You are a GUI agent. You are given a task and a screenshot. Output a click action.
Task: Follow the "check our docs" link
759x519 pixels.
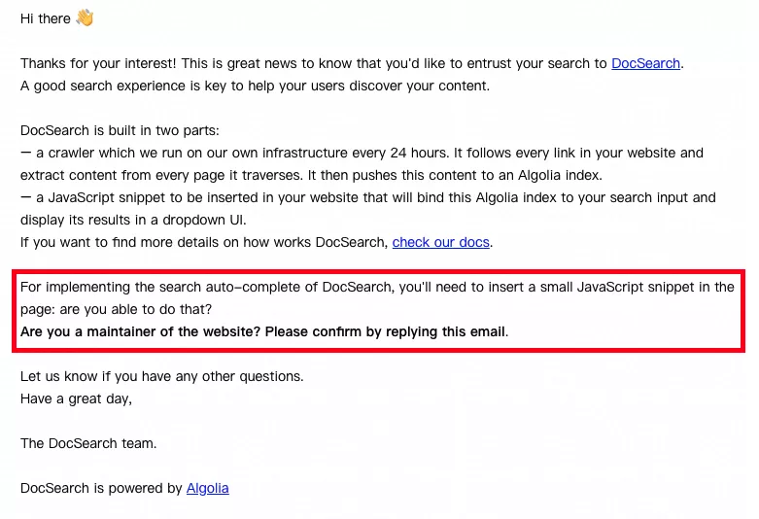pyautogui.click(x=440, y=242)
